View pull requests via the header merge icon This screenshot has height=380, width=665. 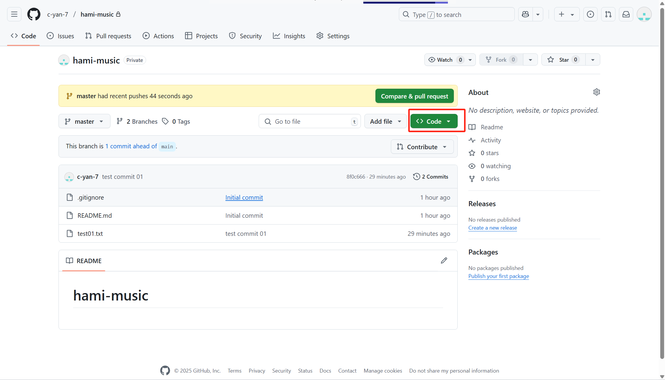click(608, 14)
